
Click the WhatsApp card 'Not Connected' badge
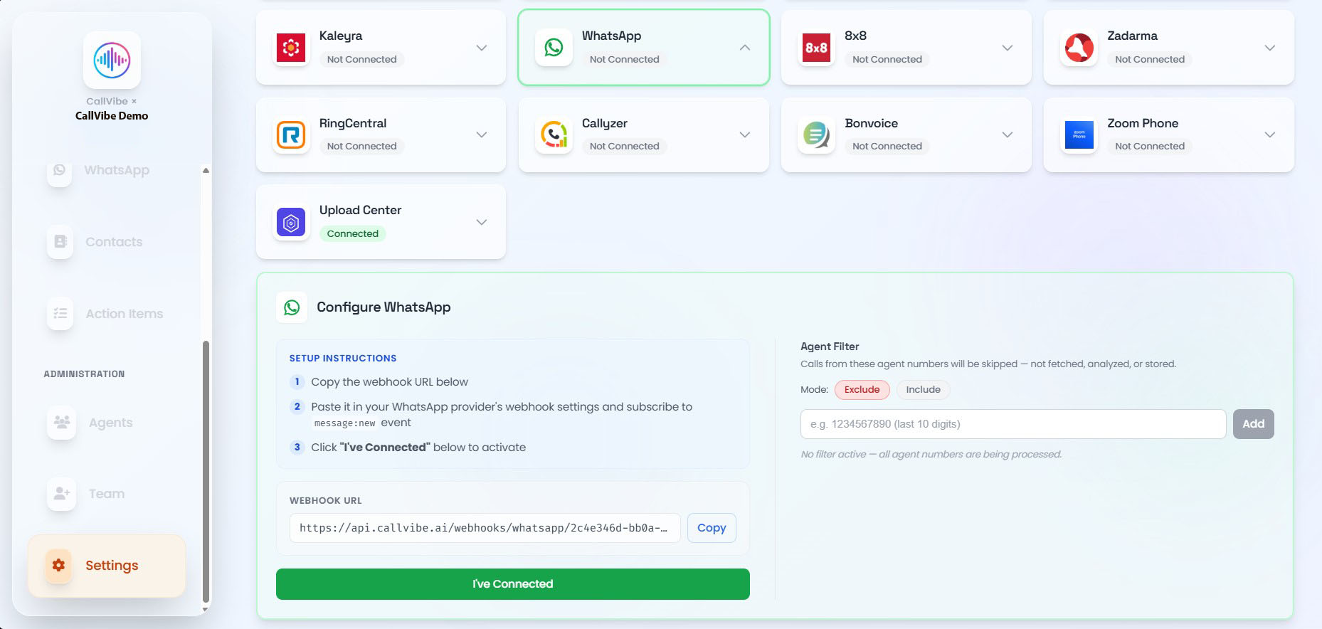tap(625, 60)
